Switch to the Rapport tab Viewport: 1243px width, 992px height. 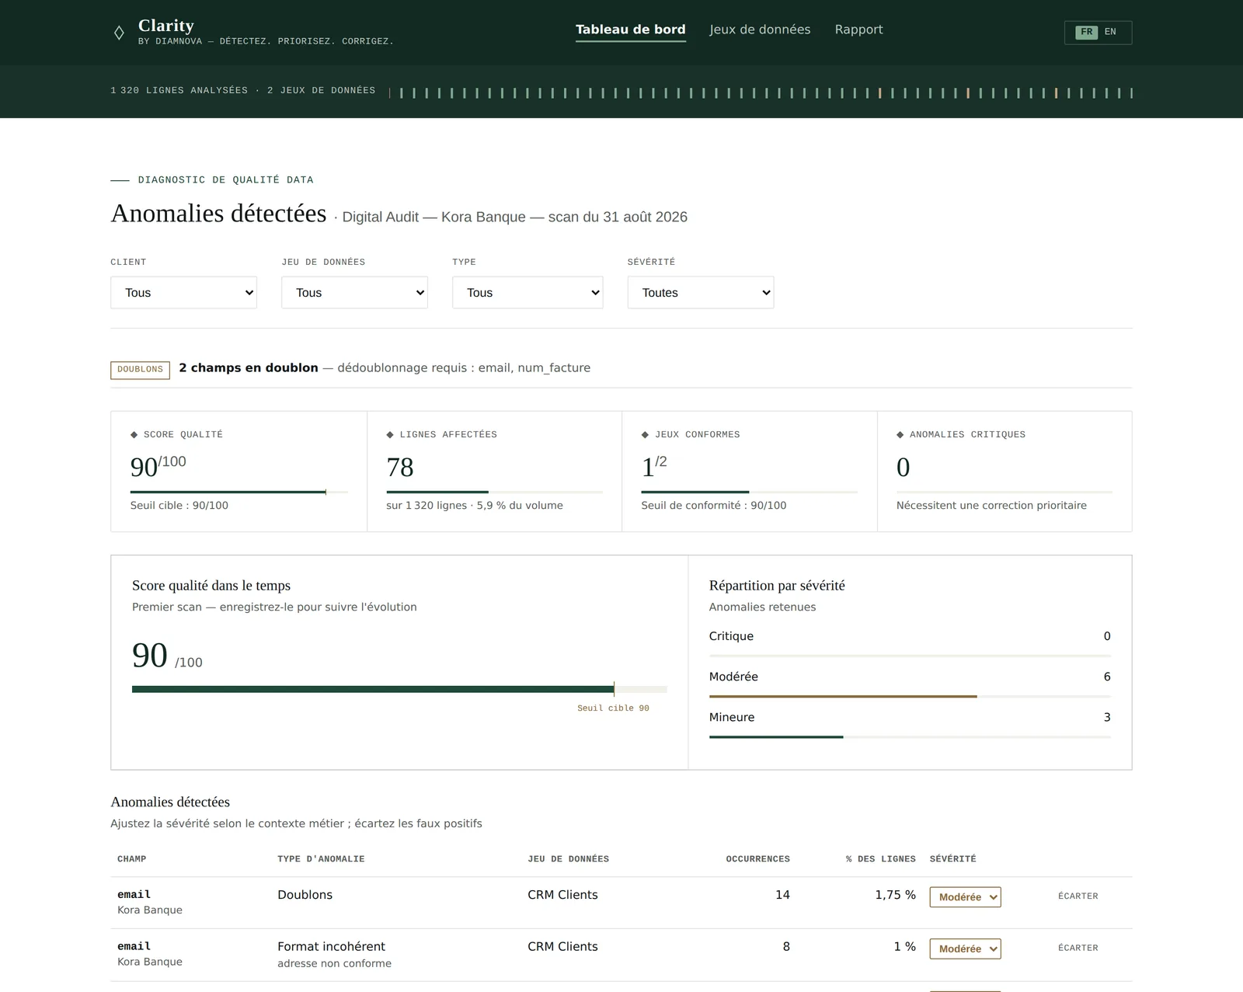[x=858, y=30]
